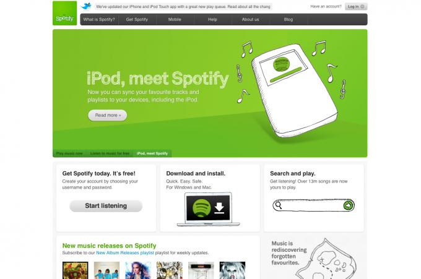Click inside the hand-drawn search field

click(311, 205)
